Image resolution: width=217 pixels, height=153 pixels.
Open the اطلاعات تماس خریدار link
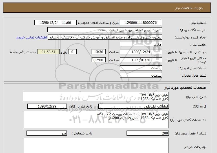coord(31,38)
